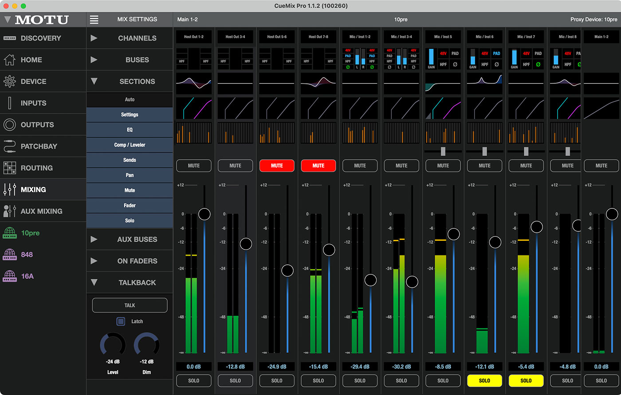Select the Comp / Leveler section item
The image size is (621, 395).
(130, 145)
